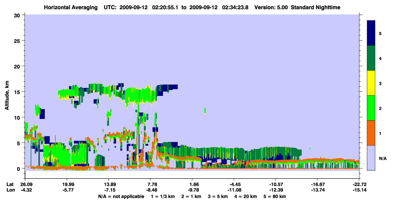Viewport: 399px width, 205px height.
Task: Click the 'Lon' row label
Action: click(x=10, y=190)
